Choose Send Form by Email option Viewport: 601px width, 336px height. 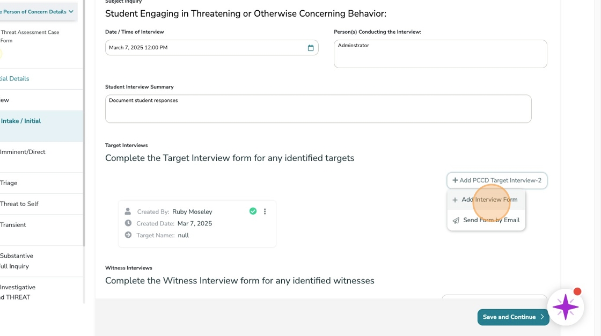point(491,220)
